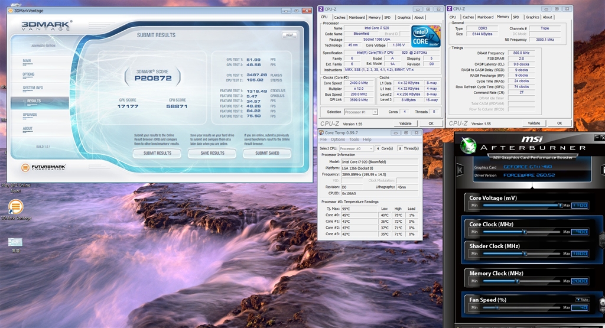This screenshot has width=605, height=328.
Task: Open the desktop icon below 3DMark Vantage shortcut
Action: [15, 242]
